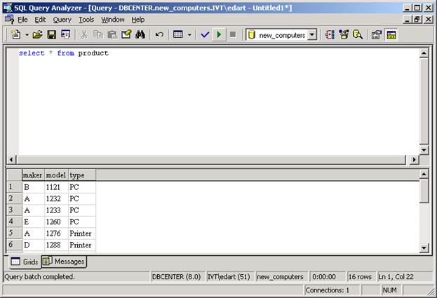Click query editor scroll up arrow

pyautogui.click(x=424, y=53)
